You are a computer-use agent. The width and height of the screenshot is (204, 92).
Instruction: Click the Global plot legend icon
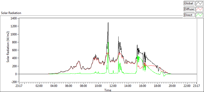[x=199, y=3]
